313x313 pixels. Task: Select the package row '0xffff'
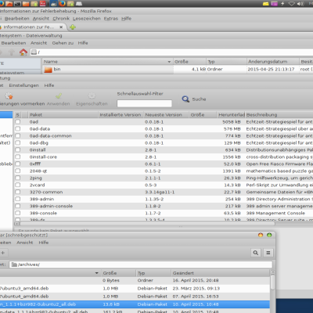(x=163, y=164)
